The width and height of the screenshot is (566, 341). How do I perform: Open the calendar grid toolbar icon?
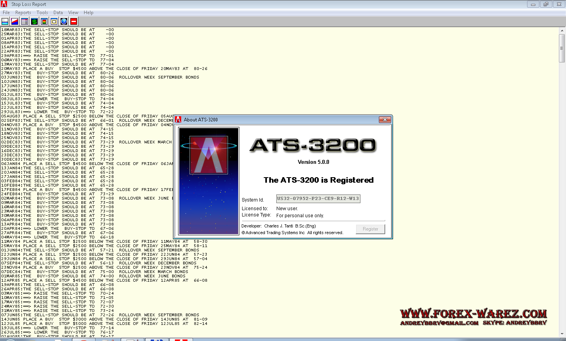pyautogui.click(x=24, y=22)
